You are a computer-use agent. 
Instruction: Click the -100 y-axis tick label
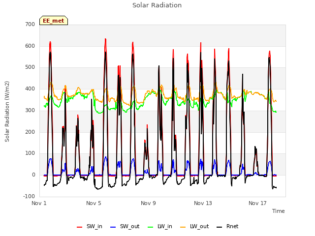point(29,196)
